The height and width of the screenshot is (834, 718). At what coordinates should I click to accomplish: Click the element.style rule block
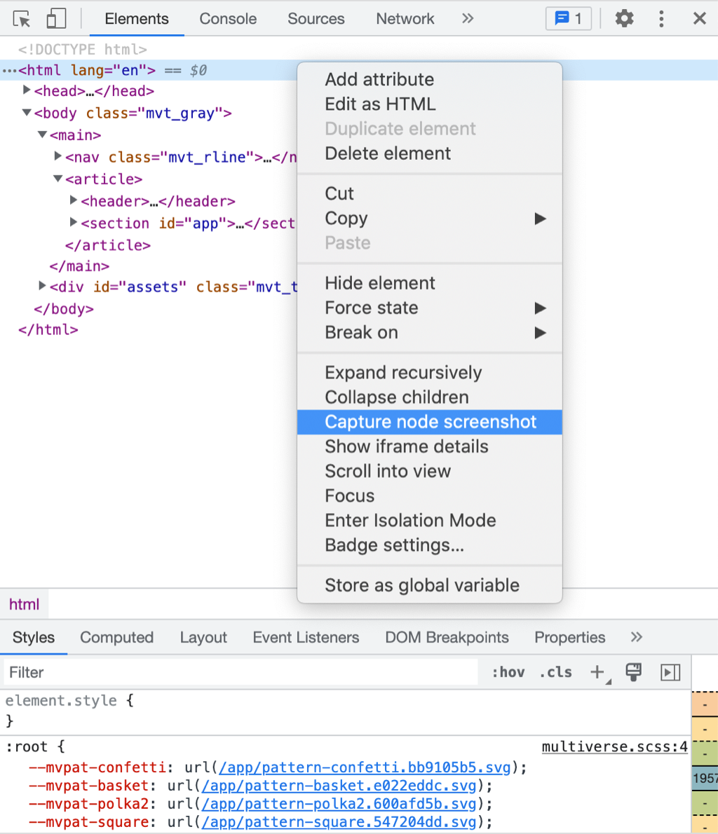tap(345, 711)
